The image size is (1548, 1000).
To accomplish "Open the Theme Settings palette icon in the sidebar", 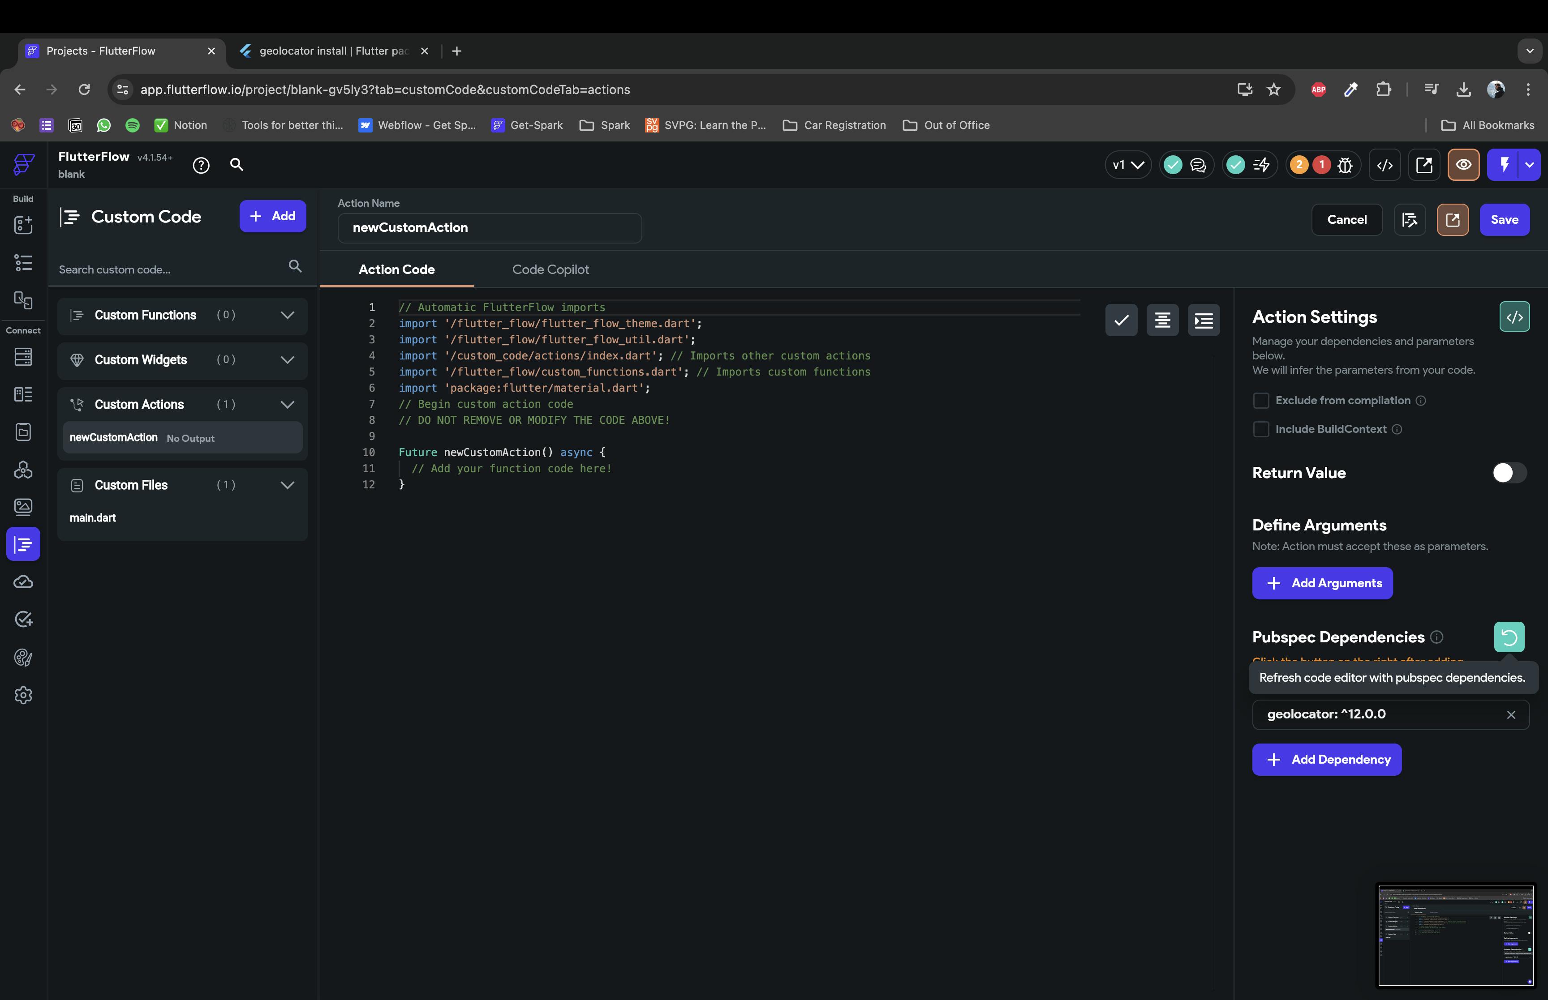I will 23,658.
